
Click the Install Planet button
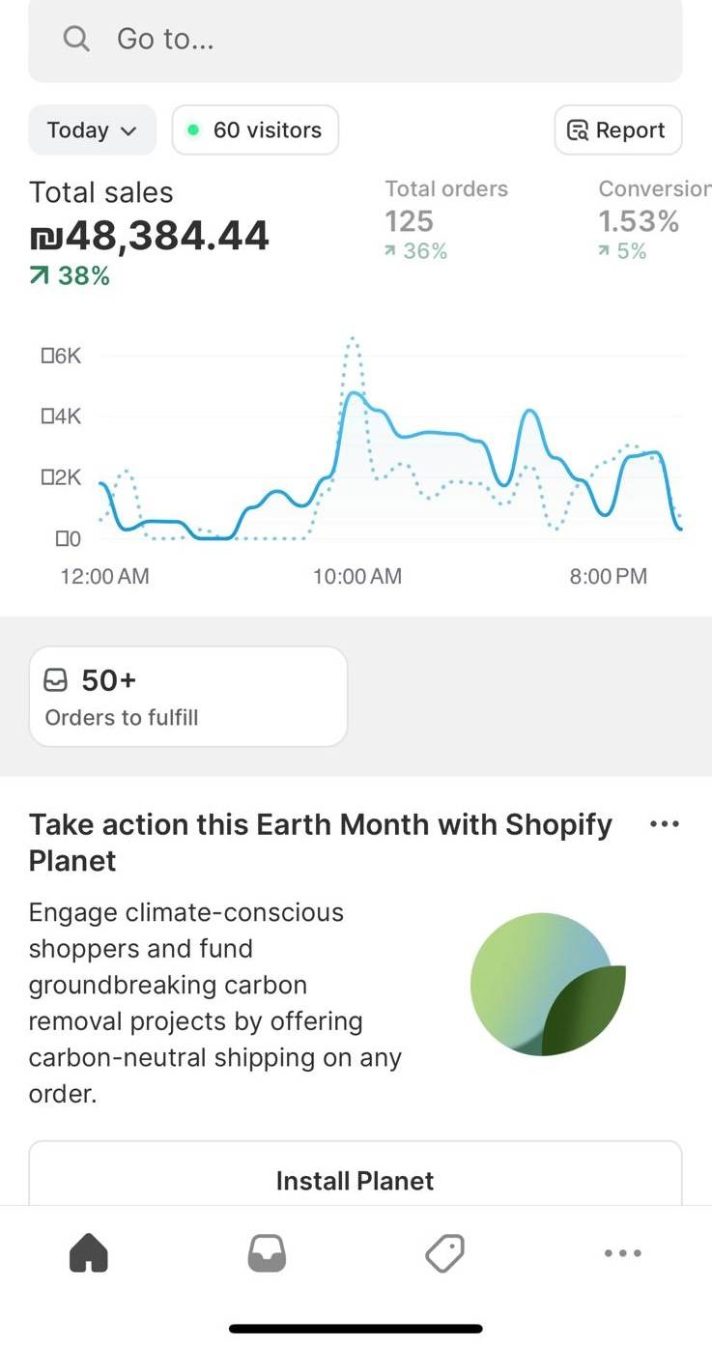[x=356, y=1180]
